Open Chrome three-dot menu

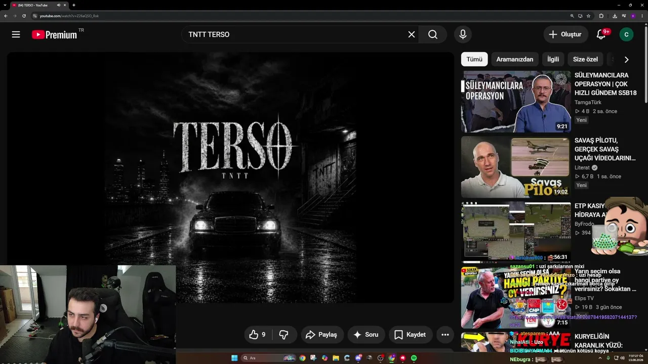(x=642, y=16)
